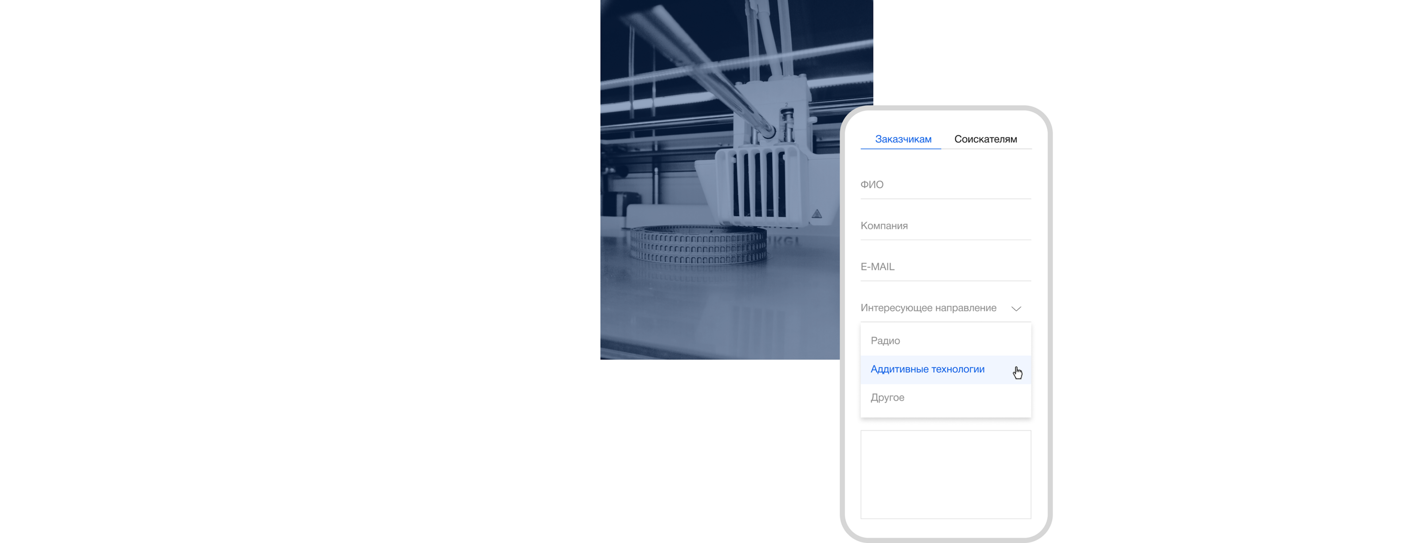The height and width of the screenshot is (543, 1420).
Task: Click the blue underline beneath Заказчикам
Action: [x=901, y=148]
